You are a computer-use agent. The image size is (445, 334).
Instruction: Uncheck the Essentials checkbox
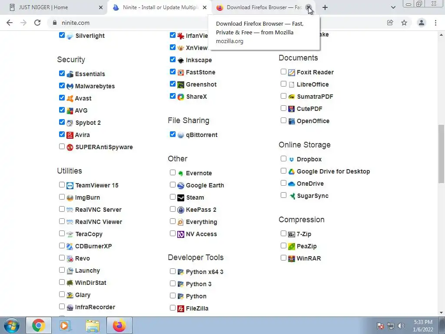(x=62, y=73)
